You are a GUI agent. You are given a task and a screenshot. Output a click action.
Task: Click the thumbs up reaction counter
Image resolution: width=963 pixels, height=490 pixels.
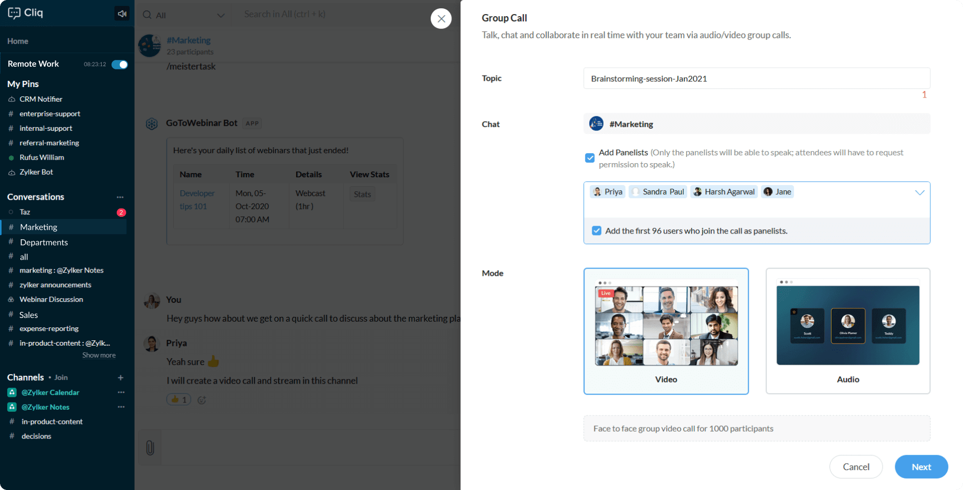pos(179,399)
